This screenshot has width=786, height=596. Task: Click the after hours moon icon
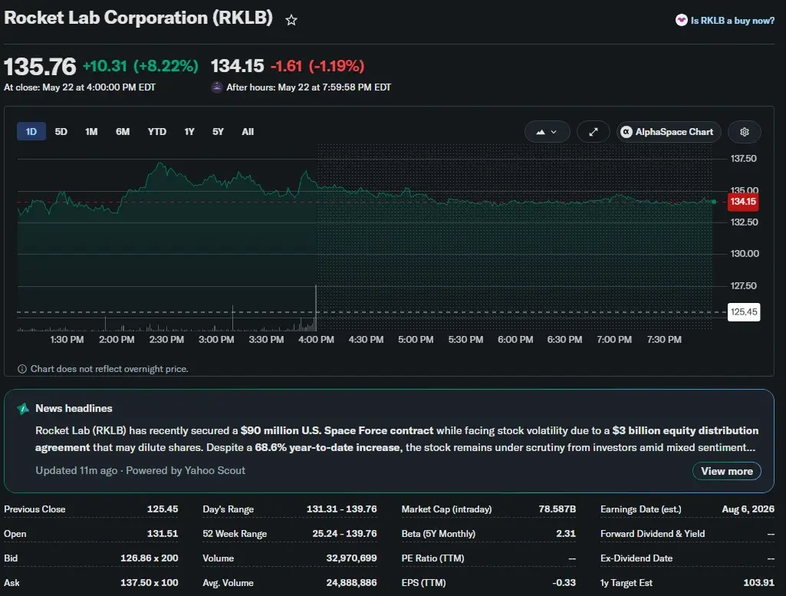[x=216, y=87]
